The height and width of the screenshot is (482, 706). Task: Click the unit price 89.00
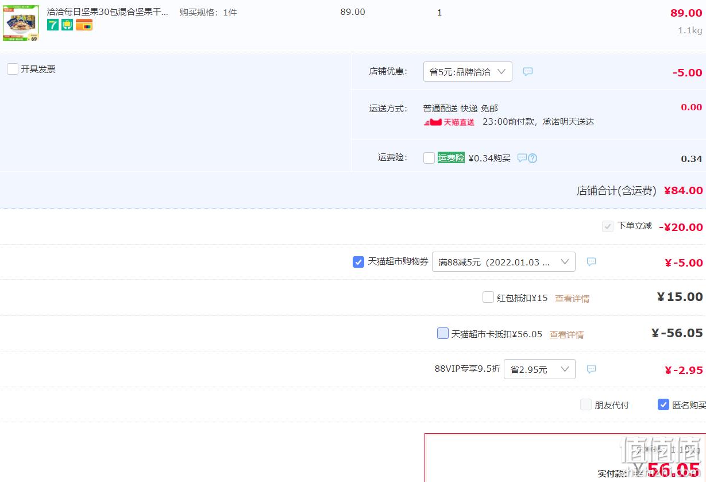(x=353, y=12)
